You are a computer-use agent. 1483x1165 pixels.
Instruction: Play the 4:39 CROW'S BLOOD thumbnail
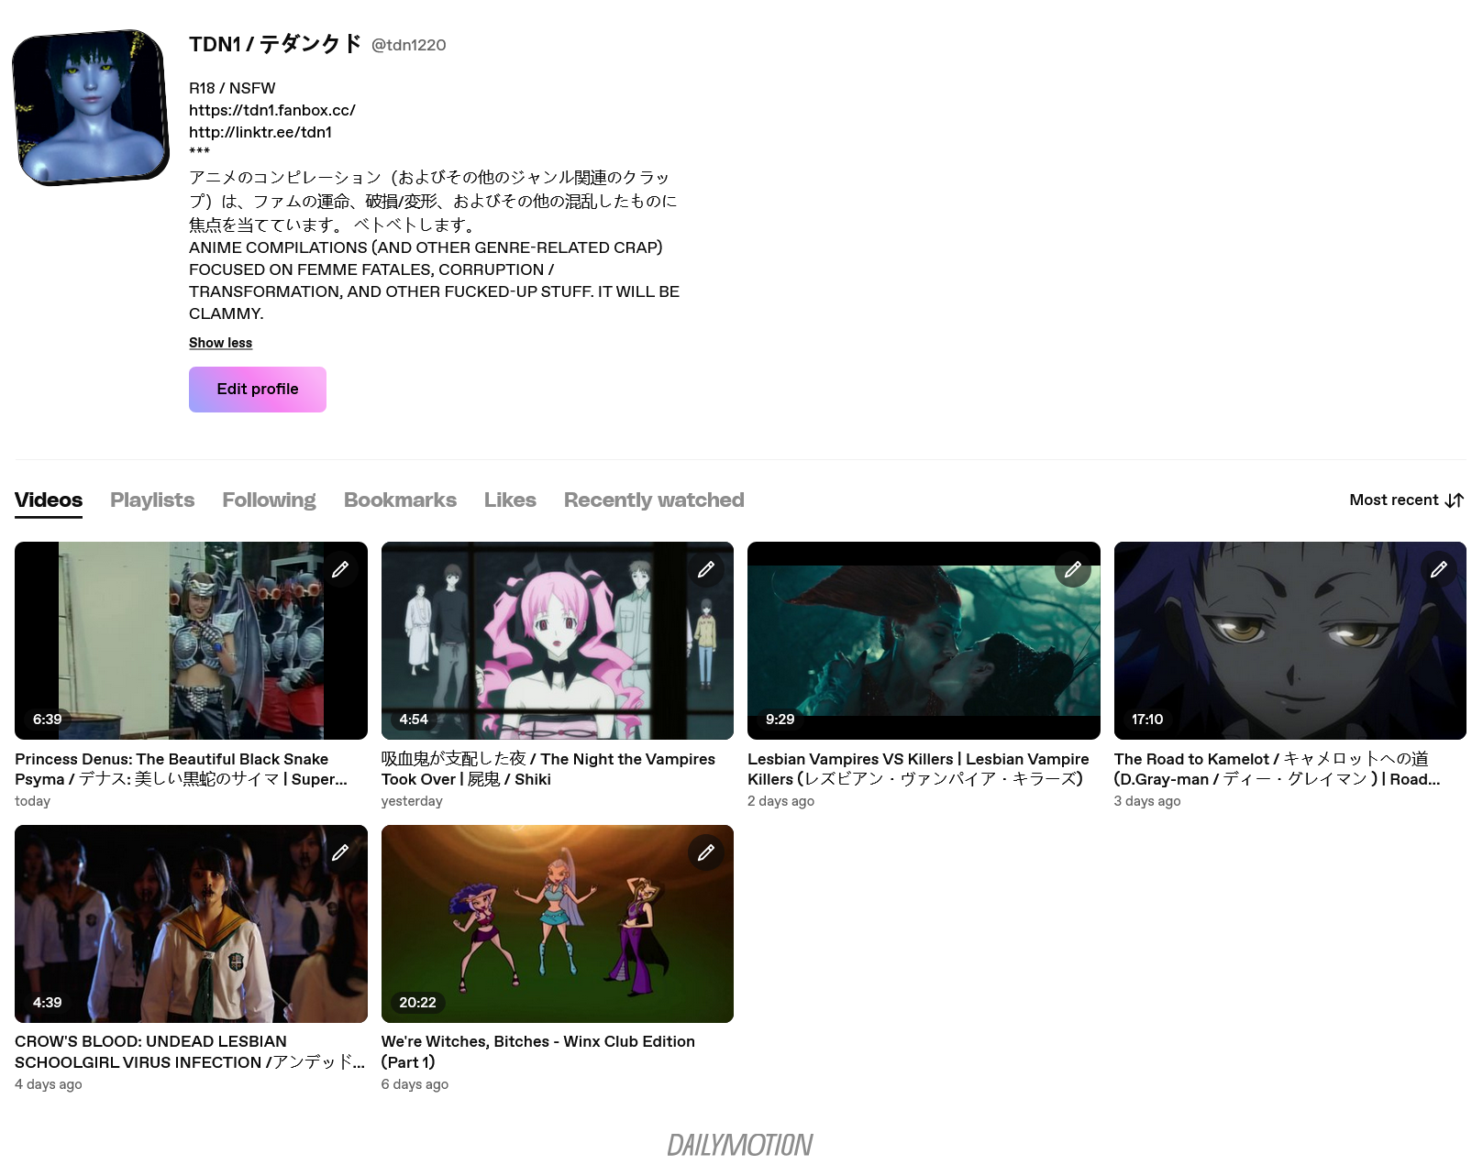pyautogui.click(x=191, y=924)
